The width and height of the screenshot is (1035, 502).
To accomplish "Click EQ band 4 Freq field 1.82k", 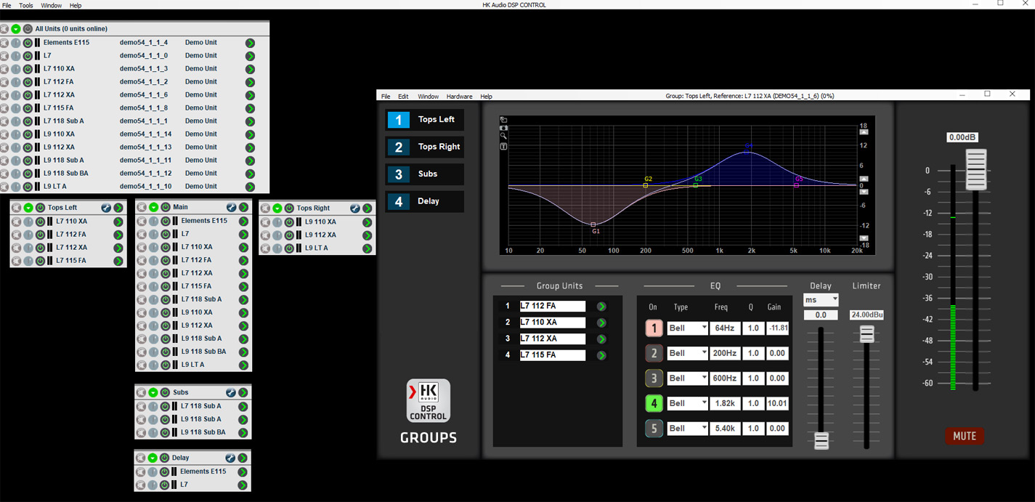I will point(724,403).
